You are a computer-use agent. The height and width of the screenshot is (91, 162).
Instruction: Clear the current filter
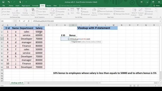click(84, 9)
